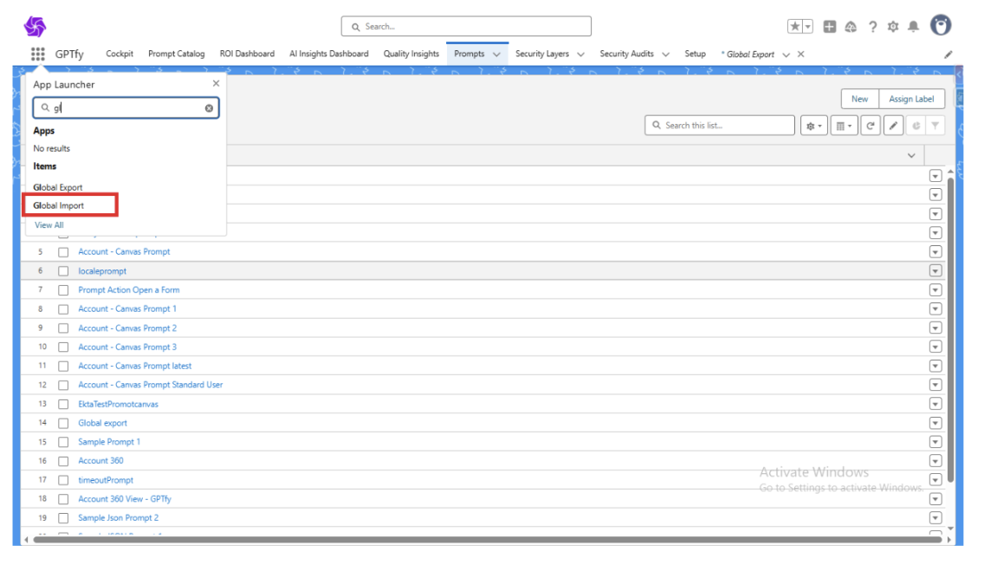Click the global actions plus icon

829,27
